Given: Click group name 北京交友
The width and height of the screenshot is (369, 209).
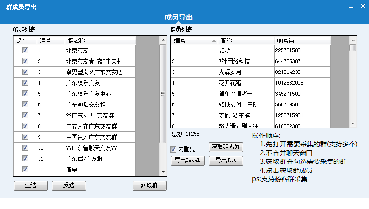Looking at the screenshot, I should [x=77, y=50].
